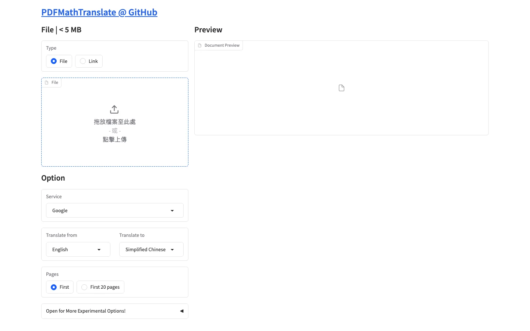
Task: Click the 'Pages' label
Action: coord(52,274)
